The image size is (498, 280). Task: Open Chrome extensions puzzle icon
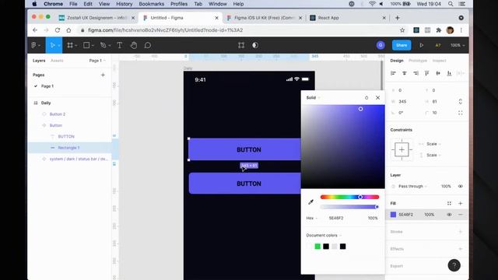click(439, 30)
